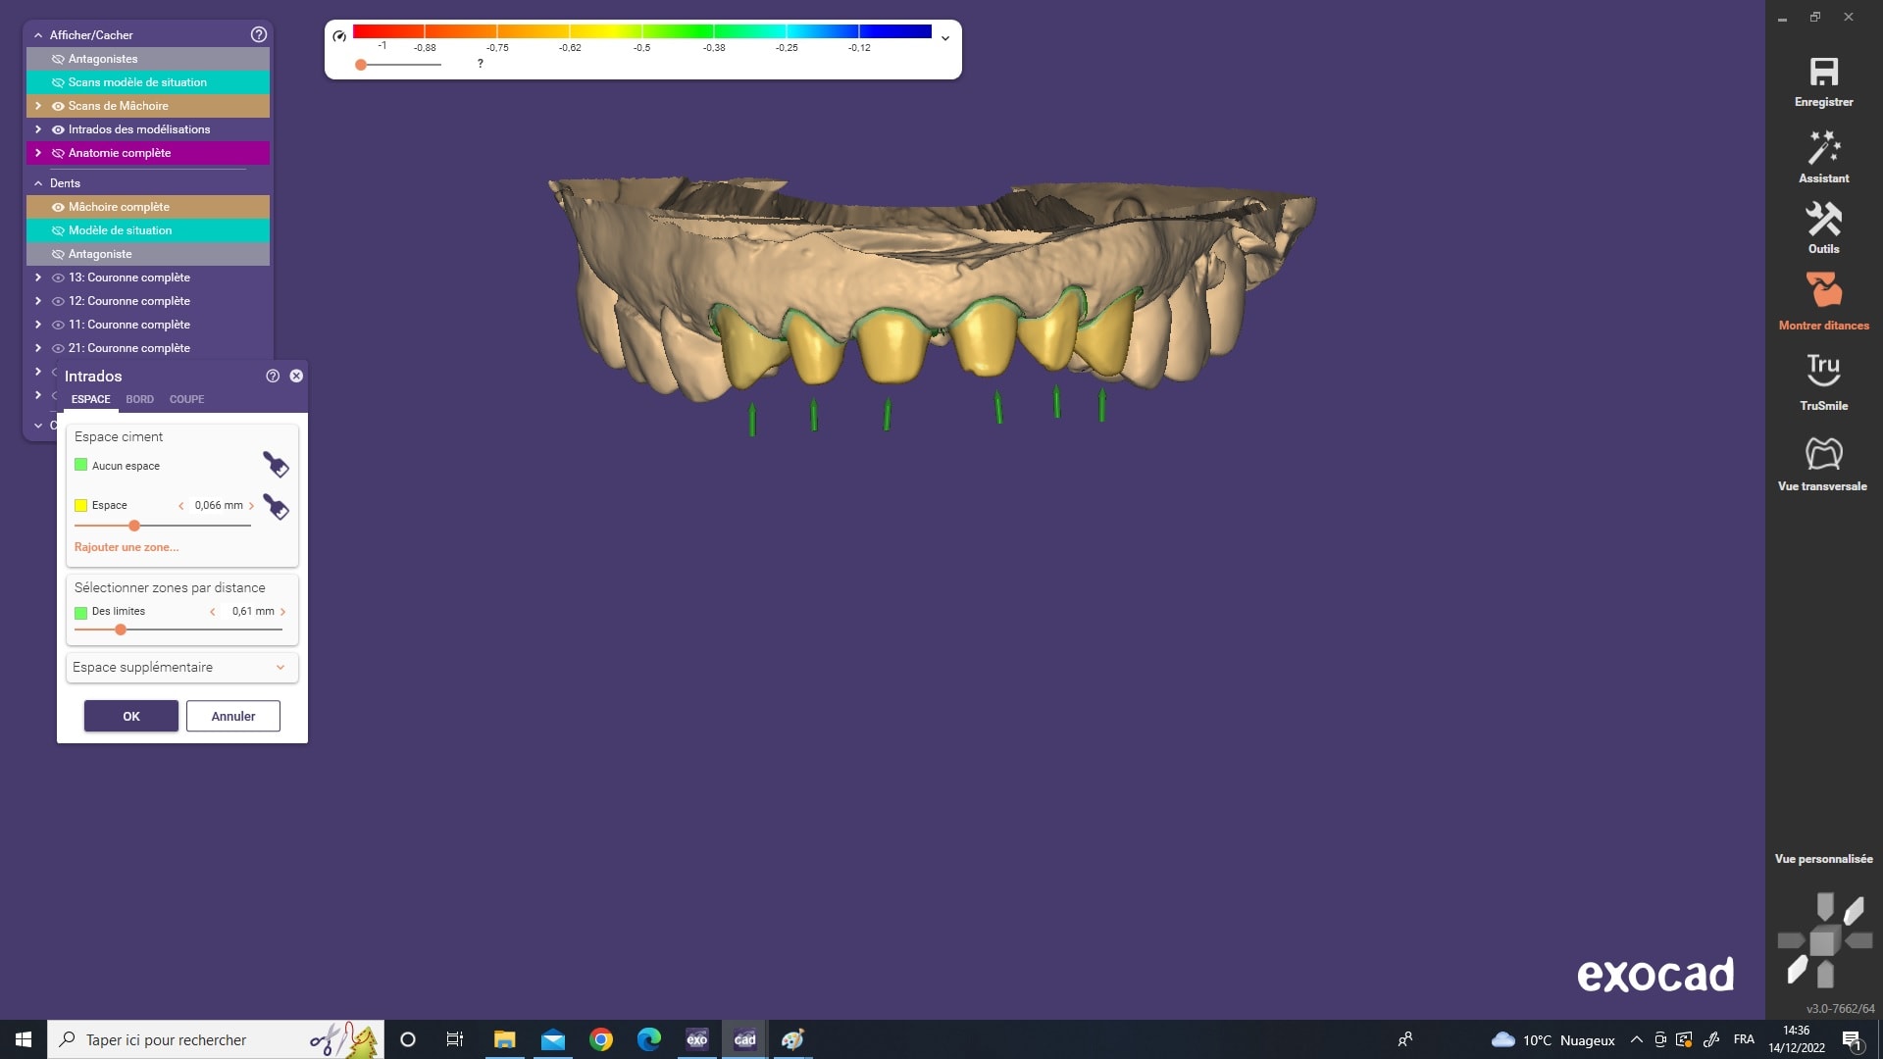The image size is (1883, 1059).
Task: Toggle visibility of Mâchoire complète
Action: point(58,207)
